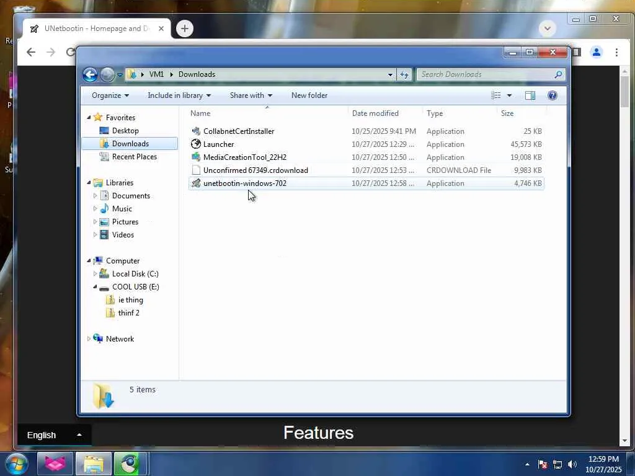This screenshot has width=635, height=476.
Task: Open the browser three-dot menu
Action: click(616, 52)
